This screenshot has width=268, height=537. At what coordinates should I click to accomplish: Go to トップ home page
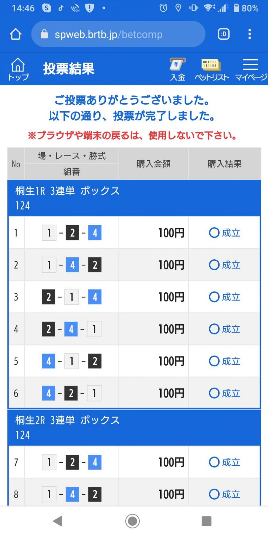[18, 69]
